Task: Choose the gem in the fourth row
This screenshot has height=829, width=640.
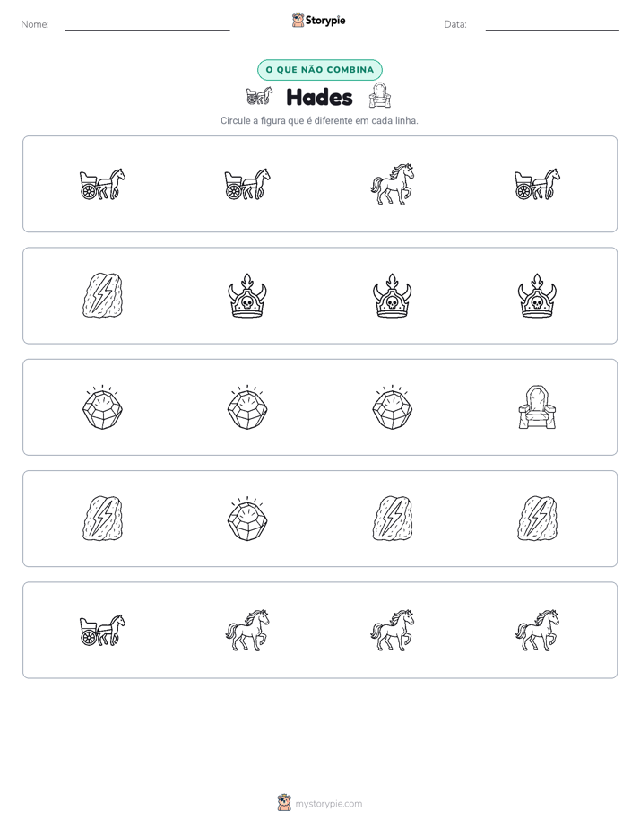Action: [247, 519]
